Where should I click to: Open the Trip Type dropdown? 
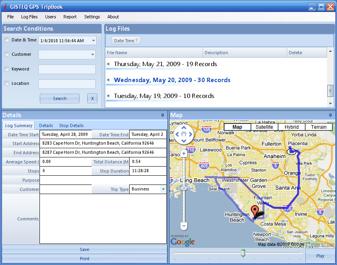point(163,189)
